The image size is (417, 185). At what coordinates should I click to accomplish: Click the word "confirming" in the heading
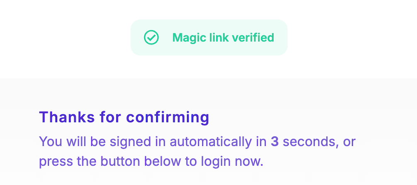pyautogui.click(x=167, y=118)
